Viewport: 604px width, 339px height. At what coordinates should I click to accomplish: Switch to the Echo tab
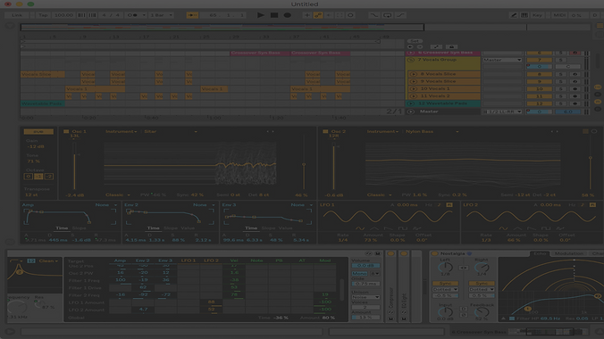(540, 253)
